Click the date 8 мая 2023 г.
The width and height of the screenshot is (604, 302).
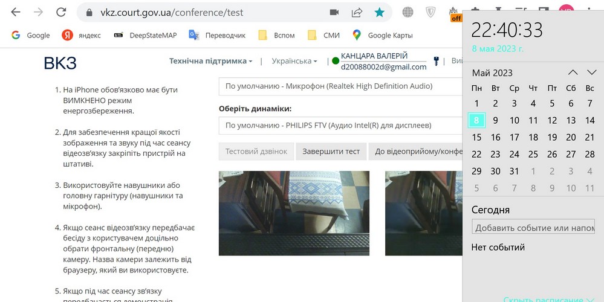pyautogui.click(x=498, y=49)
